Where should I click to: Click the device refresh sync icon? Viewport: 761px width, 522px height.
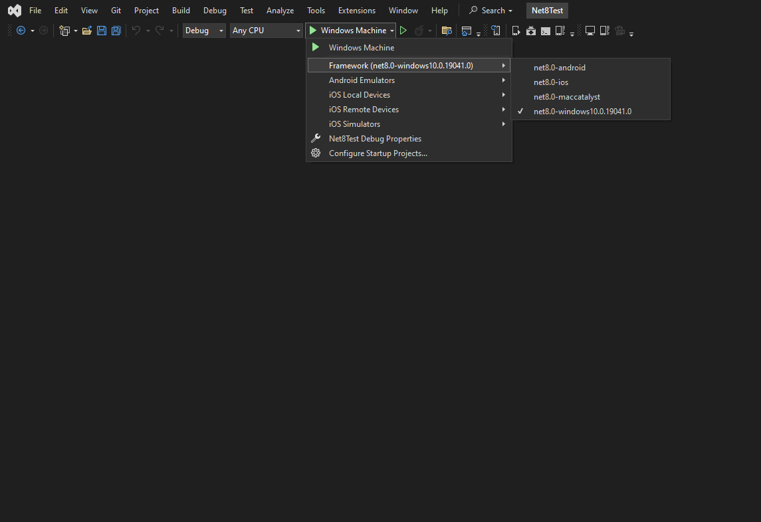tap(496, 31)
